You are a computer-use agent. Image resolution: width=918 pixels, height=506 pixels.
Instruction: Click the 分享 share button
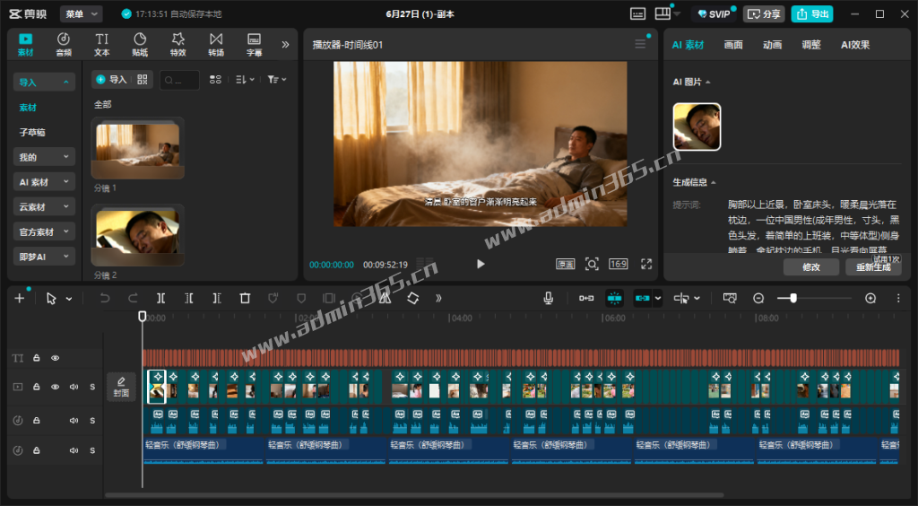pyautogui.click(x=764, y=14)
